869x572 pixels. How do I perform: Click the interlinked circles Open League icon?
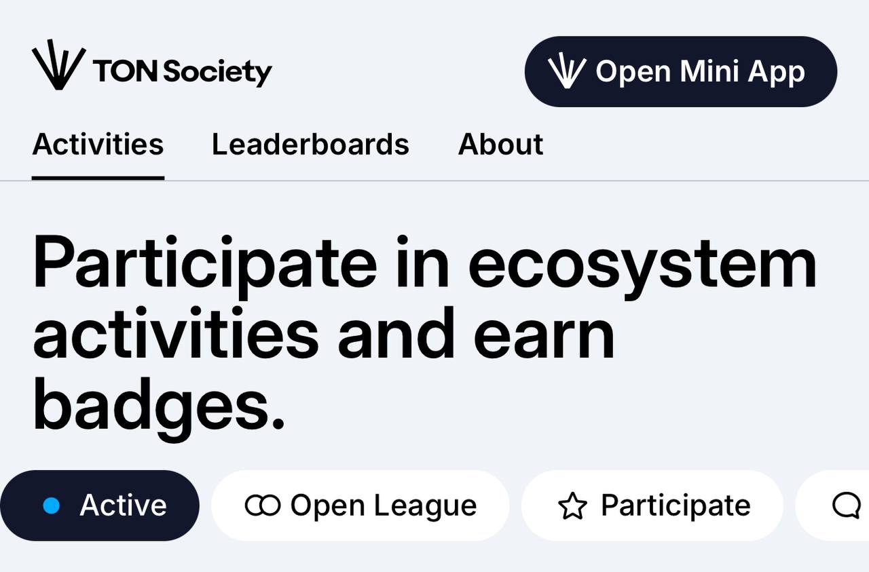262,506
